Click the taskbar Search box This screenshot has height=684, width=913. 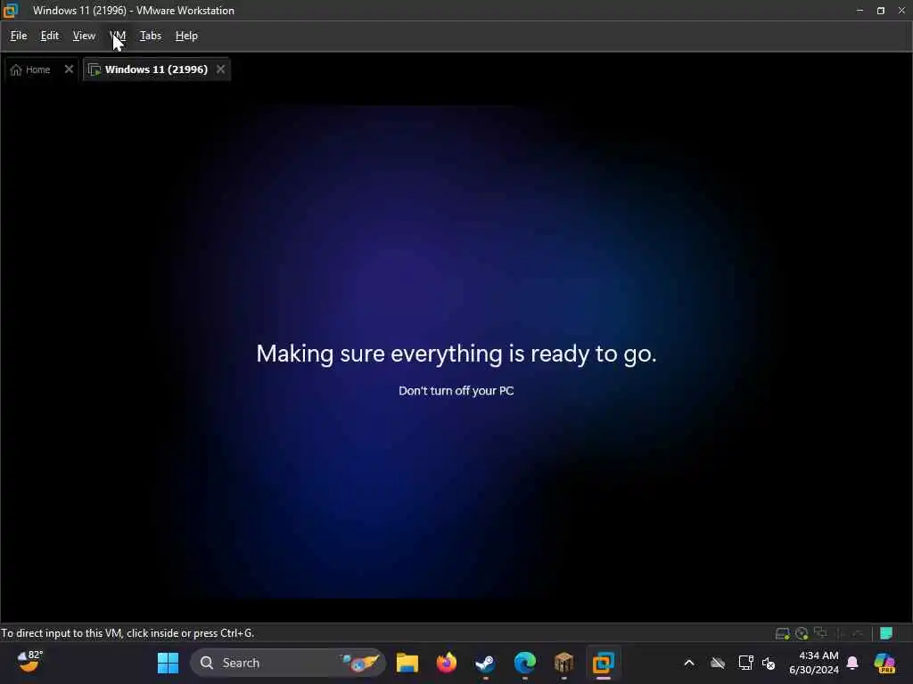click(x=288, y=663)
